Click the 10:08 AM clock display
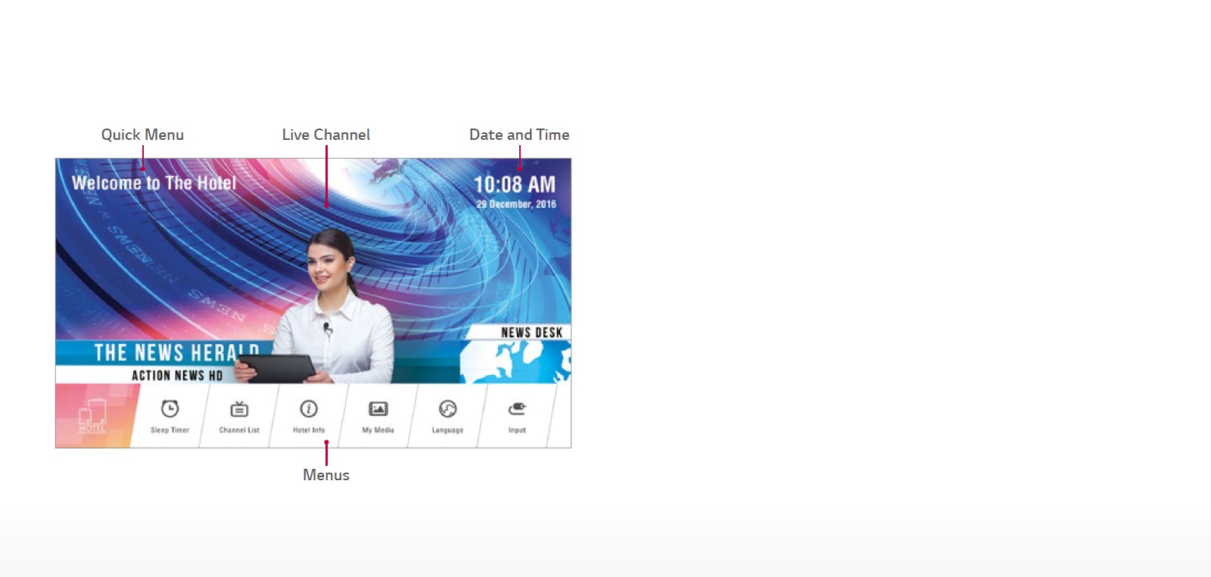 514,185
